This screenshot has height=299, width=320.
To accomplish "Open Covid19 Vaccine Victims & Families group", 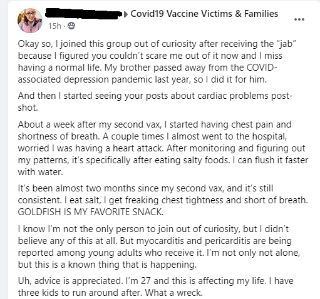I will pos(204,14).
